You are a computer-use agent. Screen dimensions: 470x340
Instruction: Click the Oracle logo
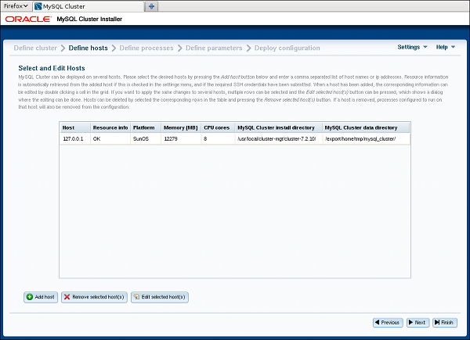point(28,21)
